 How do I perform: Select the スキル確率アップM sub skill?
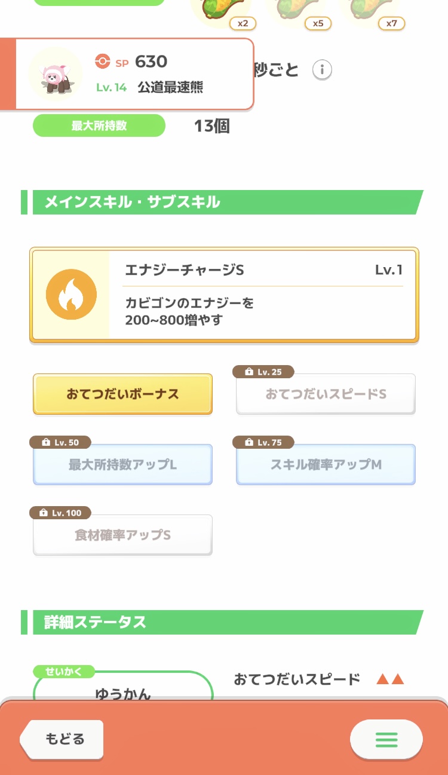(x=326, y=464)
